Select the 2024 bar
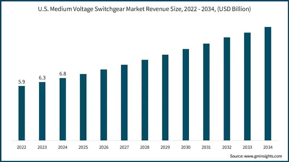Screen dimensions: 289x162 tap(62, 109)
